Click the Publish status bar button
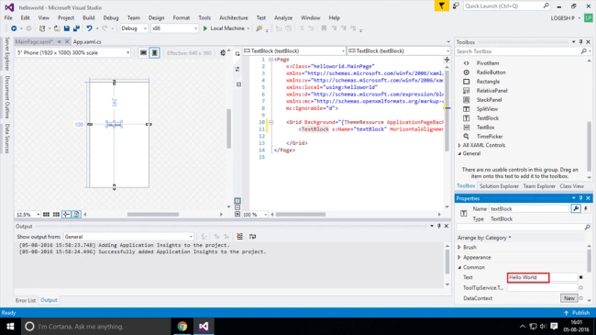Screen dimensions: 596x335 (577, 313)
